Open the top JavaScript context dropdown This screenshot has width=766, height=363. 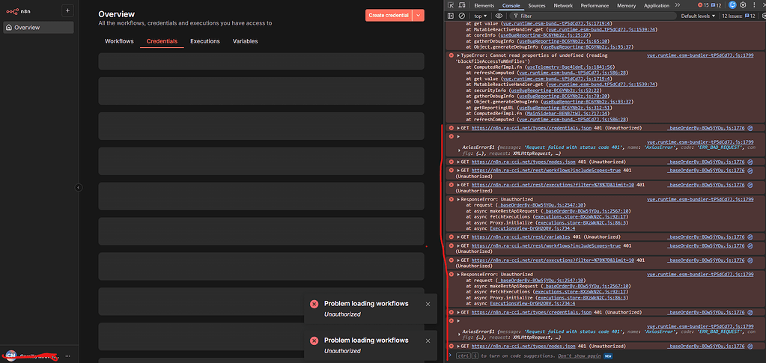[x=481, y=15]
